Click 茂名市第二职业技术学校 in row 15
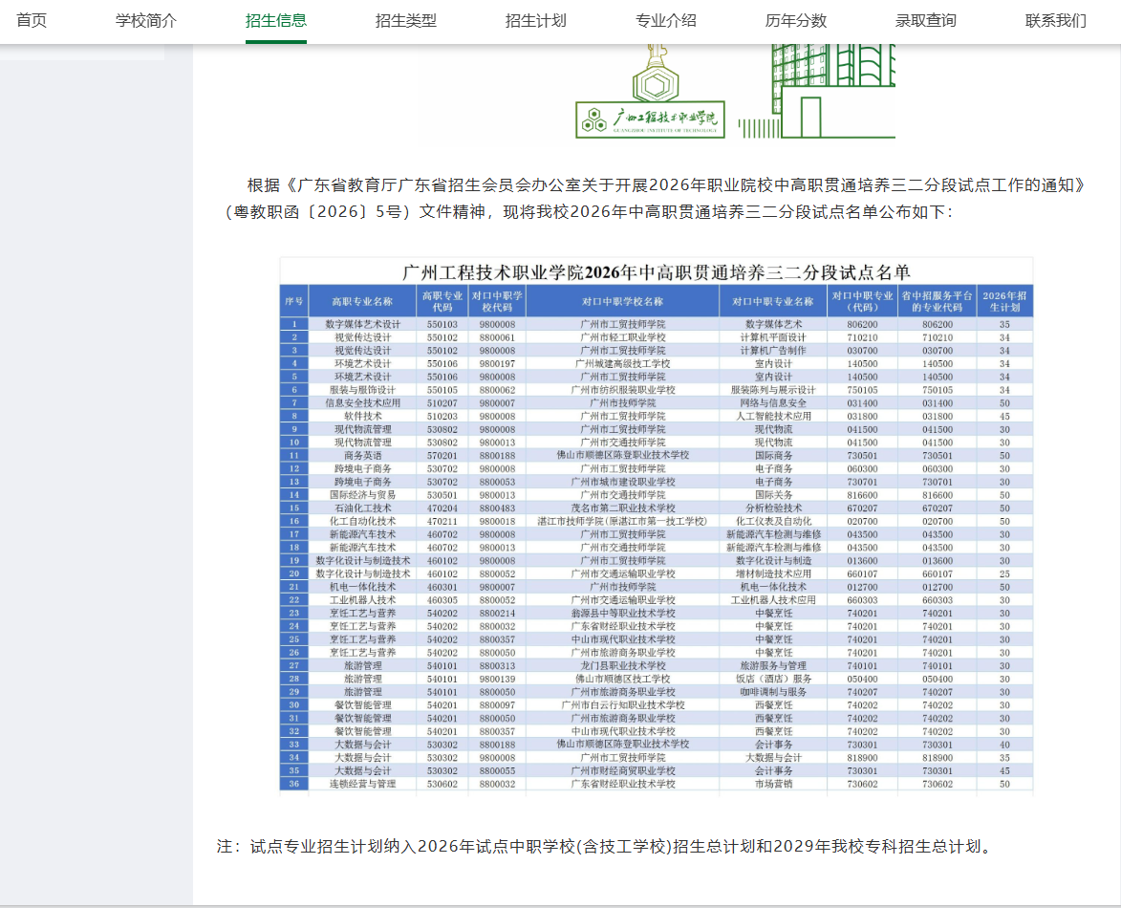The height and width of the screenshot is (908, 1121). (623, 508)
